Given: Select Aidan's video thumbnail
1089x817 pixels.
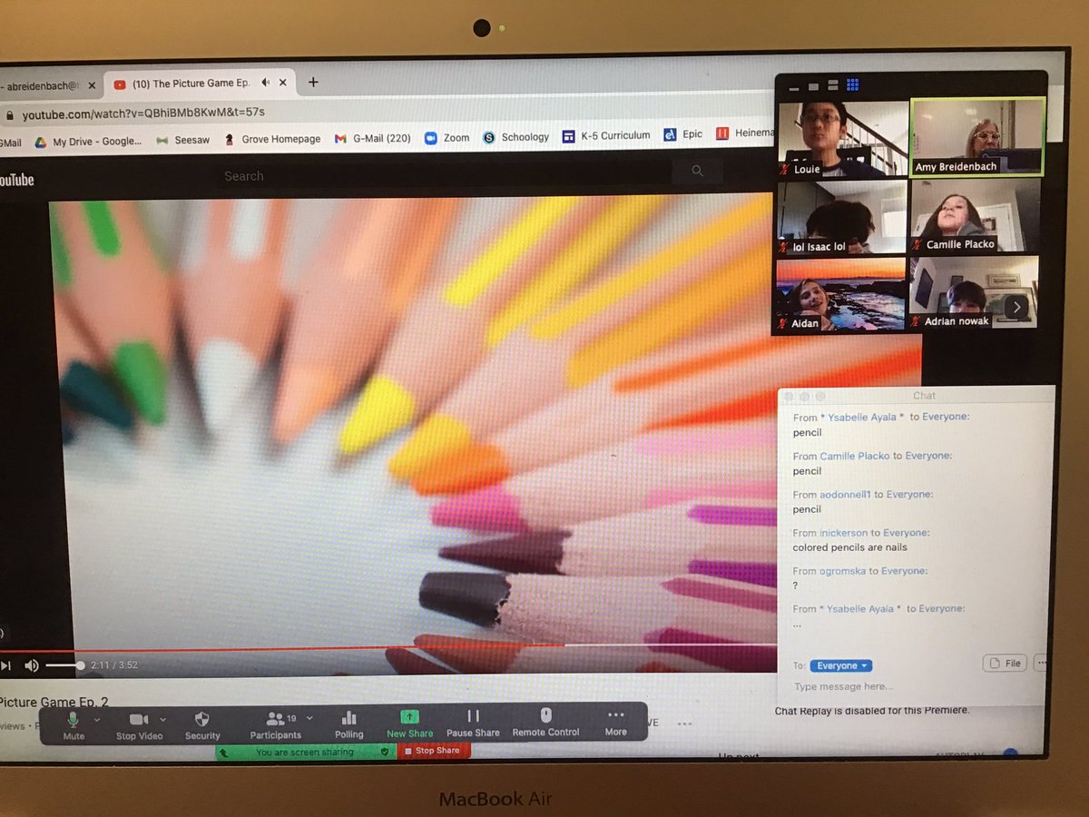Looking at the screenshot, I should (x=841, y=294).
